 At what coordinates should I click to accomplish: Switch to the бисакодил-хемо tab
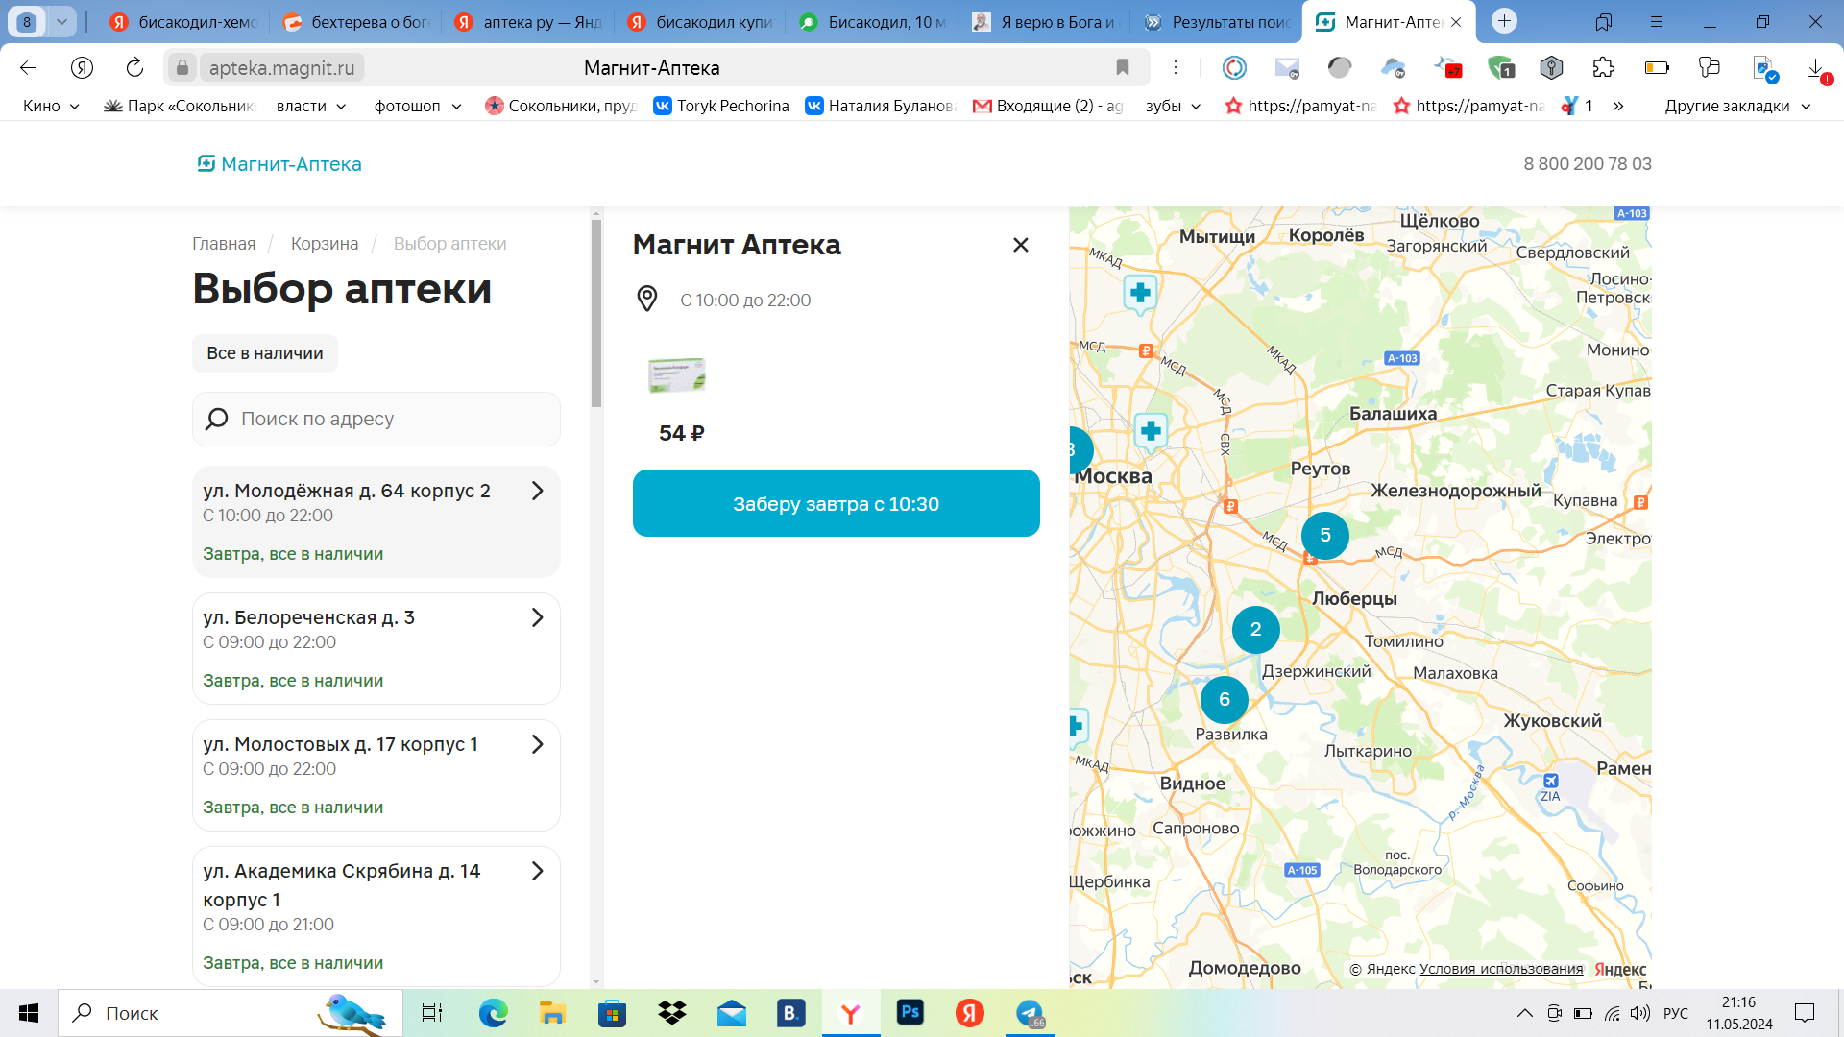tap(182, 22)
